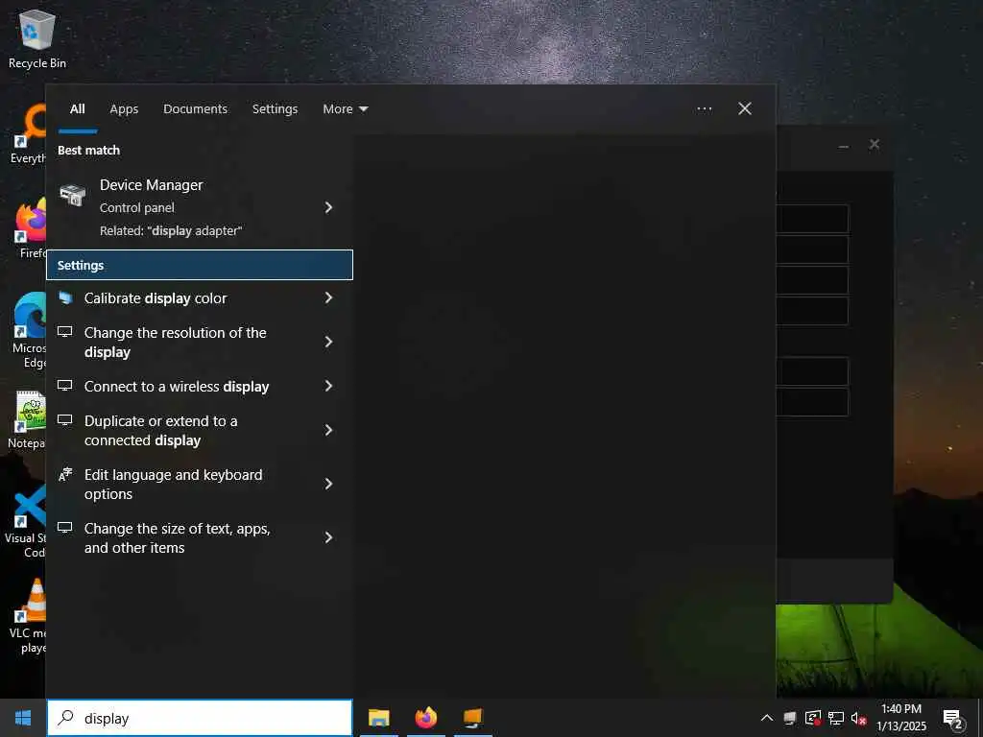Click monitor icon beside Change the resolution
The height and width of the screenshot is (737, 983).
click(65, 331)
